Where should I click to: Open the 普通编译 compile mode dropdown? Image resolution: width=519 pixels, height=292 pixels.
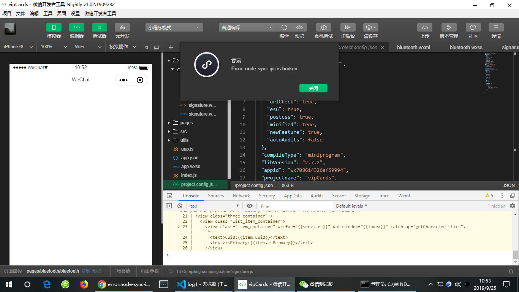[x=247, y=27]
